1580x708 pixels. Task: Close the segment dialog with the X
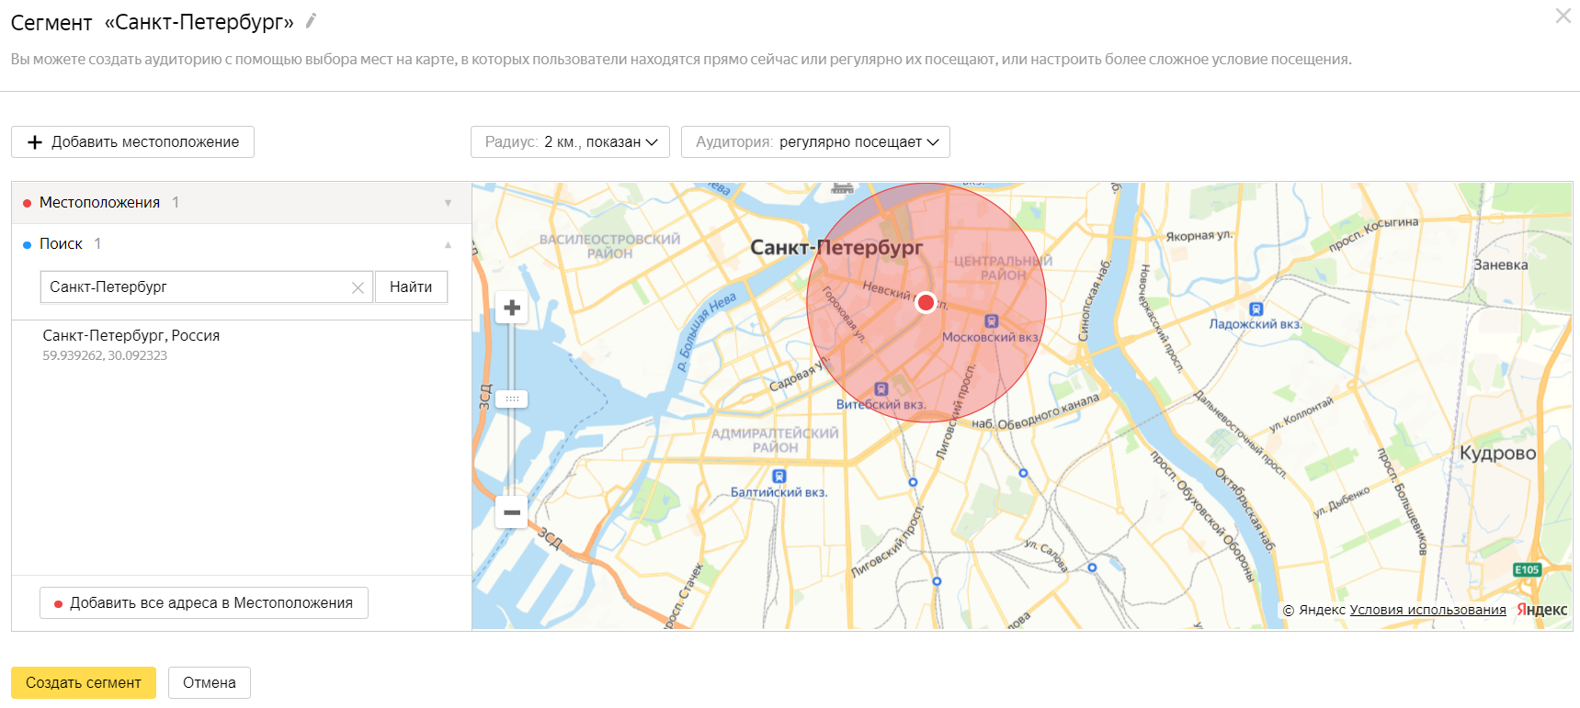(x=1563, y=16)
